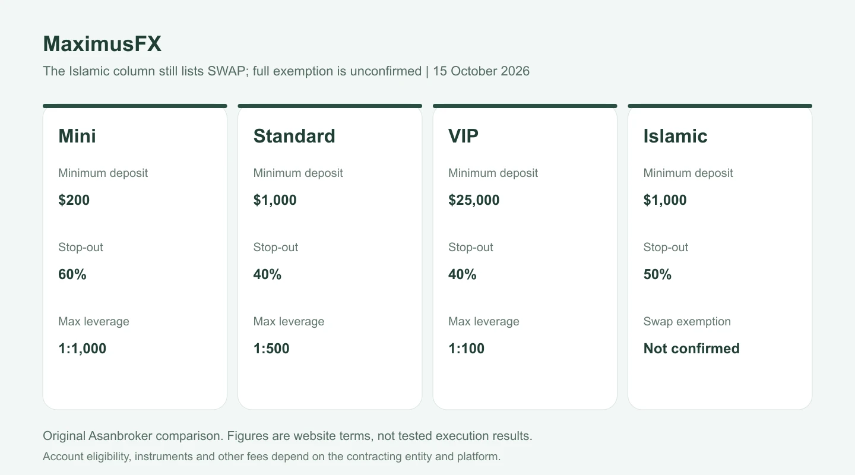The width and height of the screenshot is (855, 475).
Task: Click the Standard account heading
Action: point(294,136)
